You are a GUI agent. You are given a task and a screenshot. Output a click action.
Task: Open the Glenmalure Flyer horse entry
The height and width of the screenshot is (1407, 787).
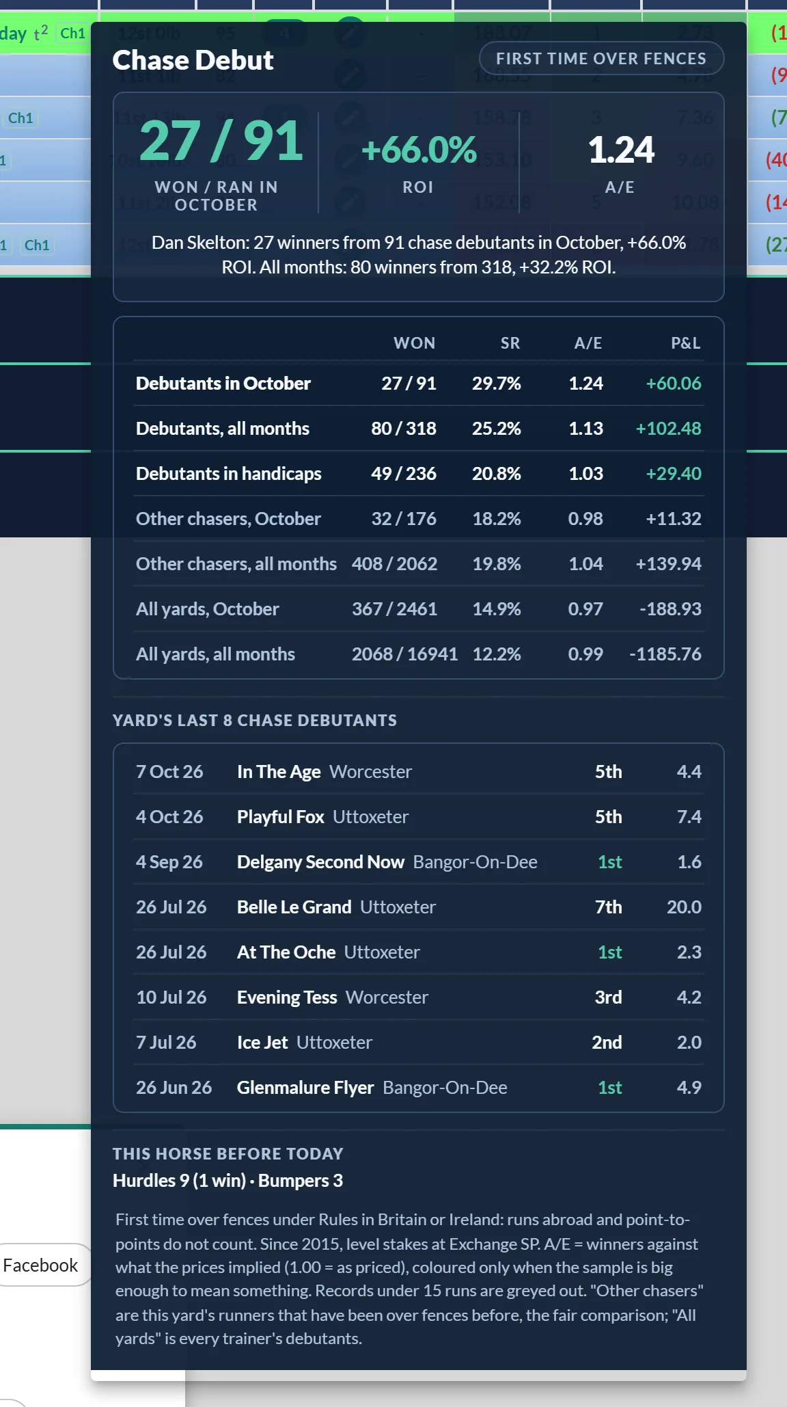coord(305,1088)
